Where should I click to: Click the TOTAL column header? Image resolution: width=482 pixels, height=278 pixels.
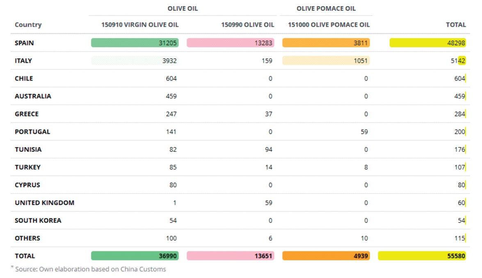[x=456, y=25]
